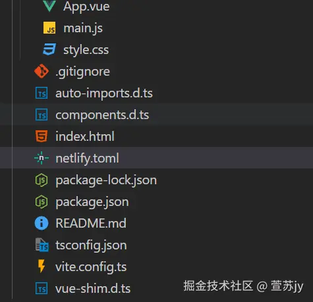Open vue-shim.d.ts in the tree

93,288
